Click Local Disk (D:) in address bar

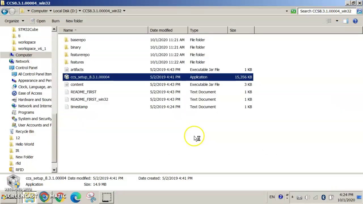(x=65, y=11)
